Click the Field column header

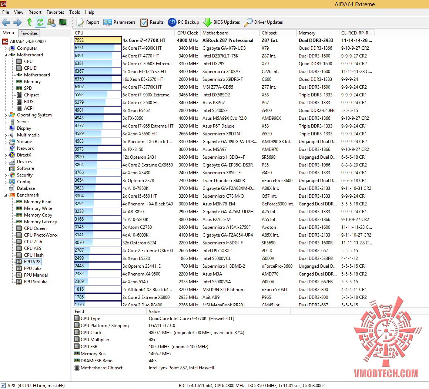[x=110, y=311]
